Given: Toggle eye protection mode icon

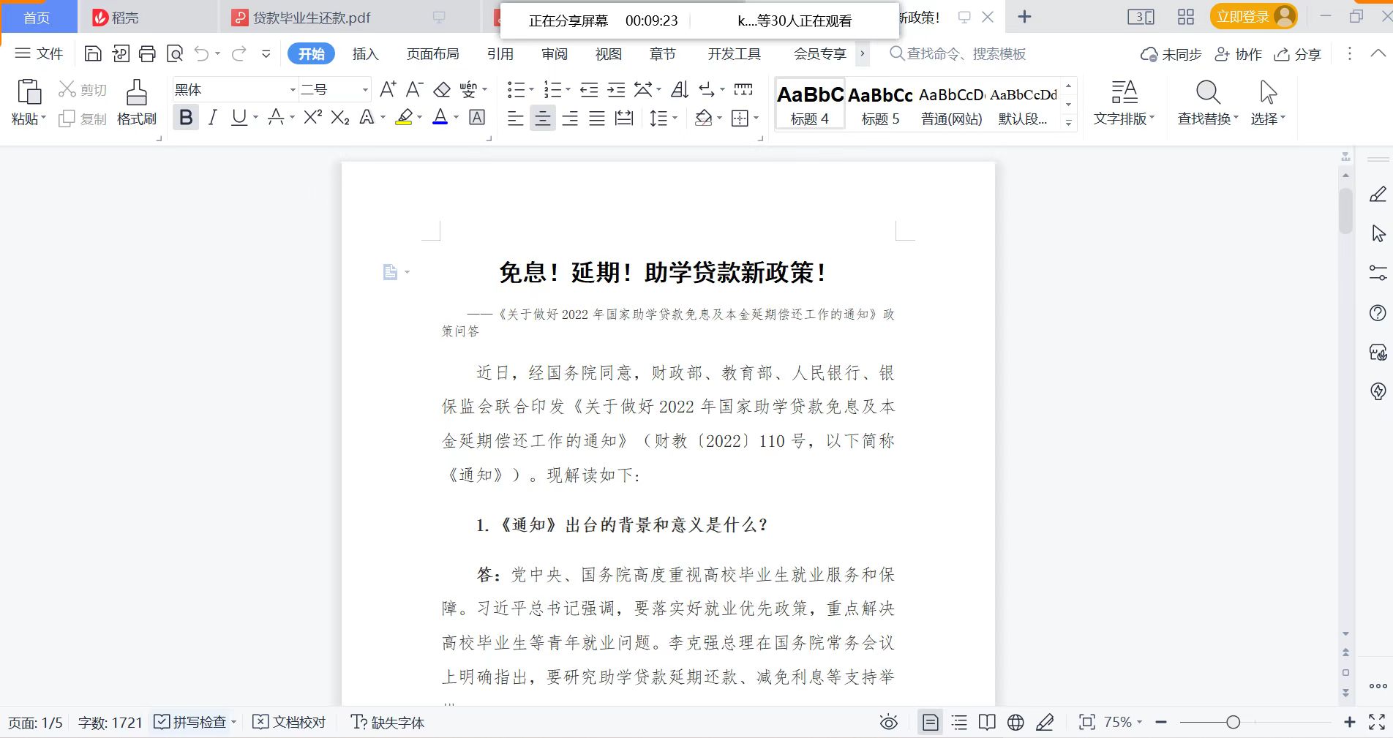Looking at the screenshot, I should pyautogui.click(x=889, y=723).
